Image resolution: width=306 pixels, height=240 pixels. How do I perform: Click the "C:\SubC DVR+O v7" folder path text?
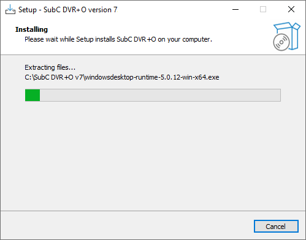tap(53, 77)
